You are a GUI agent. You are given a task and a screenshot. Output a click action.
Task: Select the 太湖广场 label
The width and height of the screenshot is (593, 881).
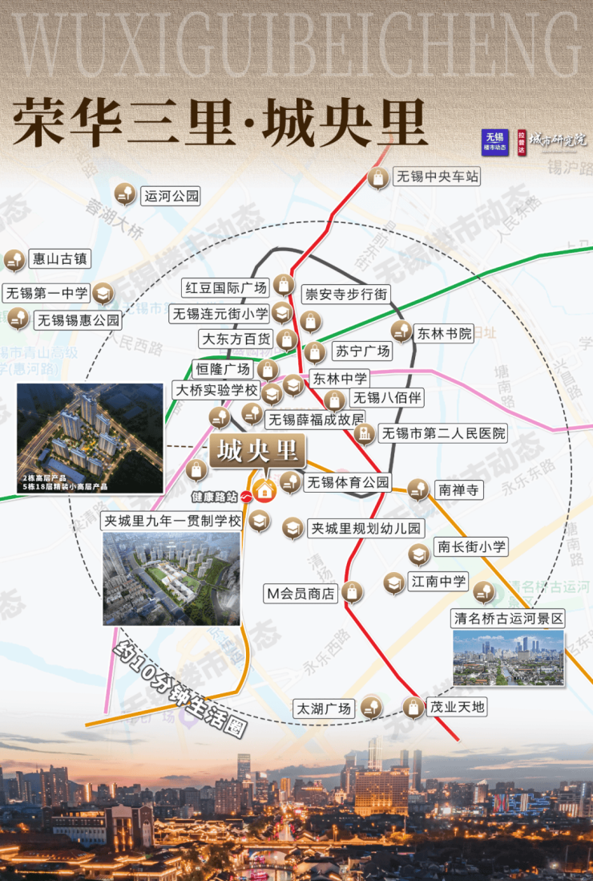click(324, 708)
